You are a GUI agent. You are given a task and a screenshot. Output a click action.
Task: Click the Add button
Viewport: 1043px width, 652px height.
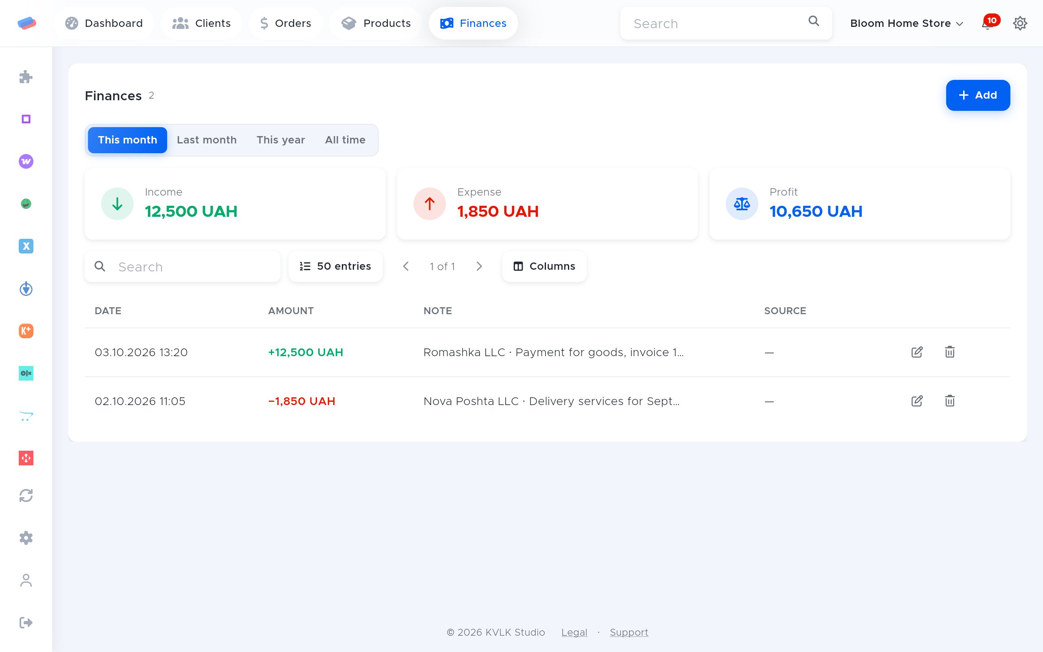(977, 95)
